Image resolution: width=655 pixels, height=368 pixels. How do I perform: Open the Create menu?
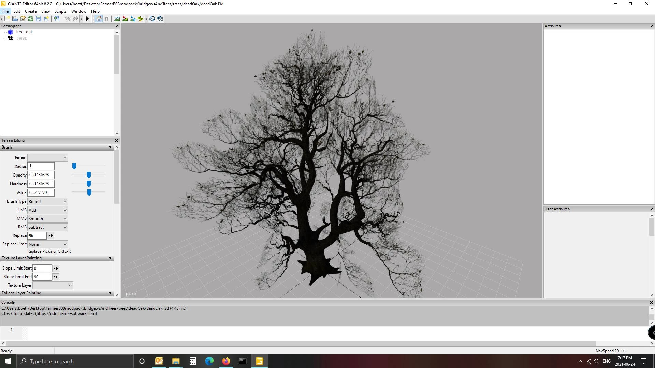coord(30,11)
